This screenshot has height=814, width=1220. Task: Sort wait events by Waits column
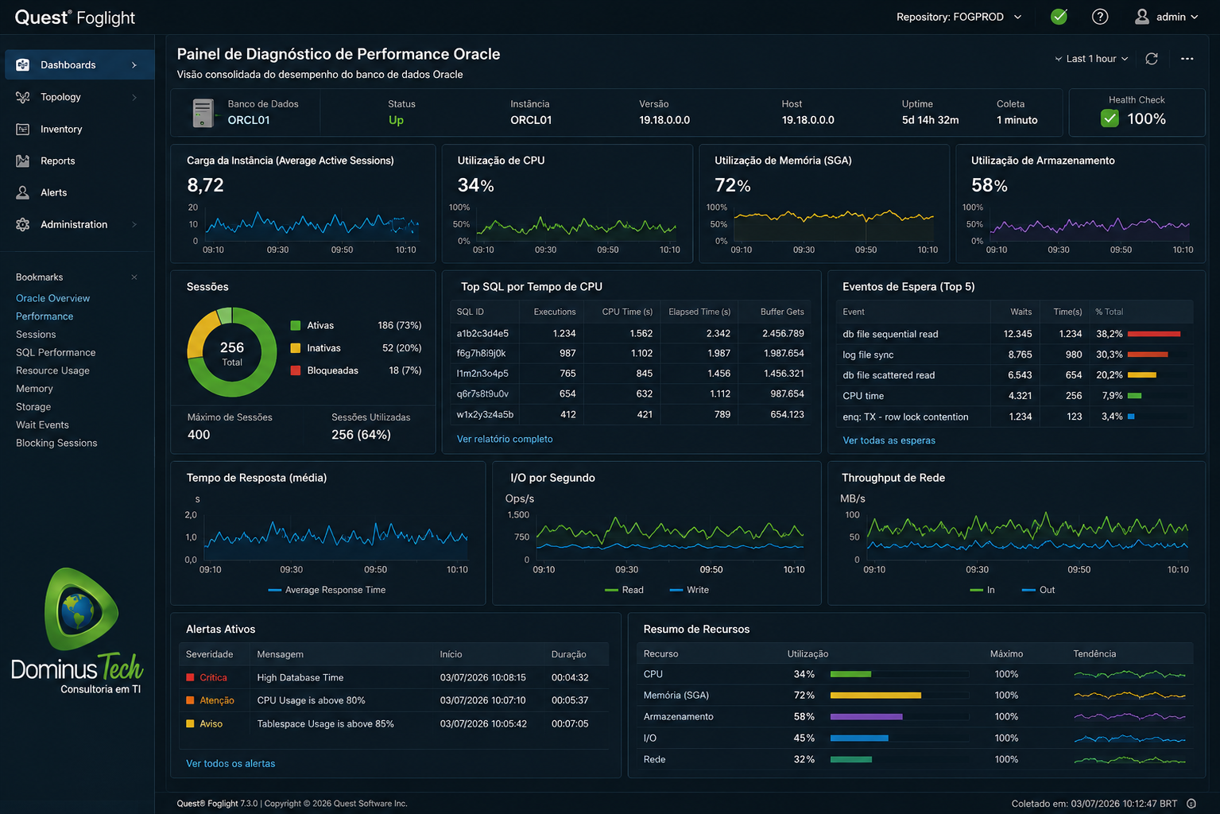(1021, 312)
